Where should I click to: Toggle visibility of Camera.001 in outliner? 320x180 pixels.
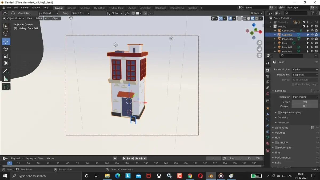[x=312, y=31]
